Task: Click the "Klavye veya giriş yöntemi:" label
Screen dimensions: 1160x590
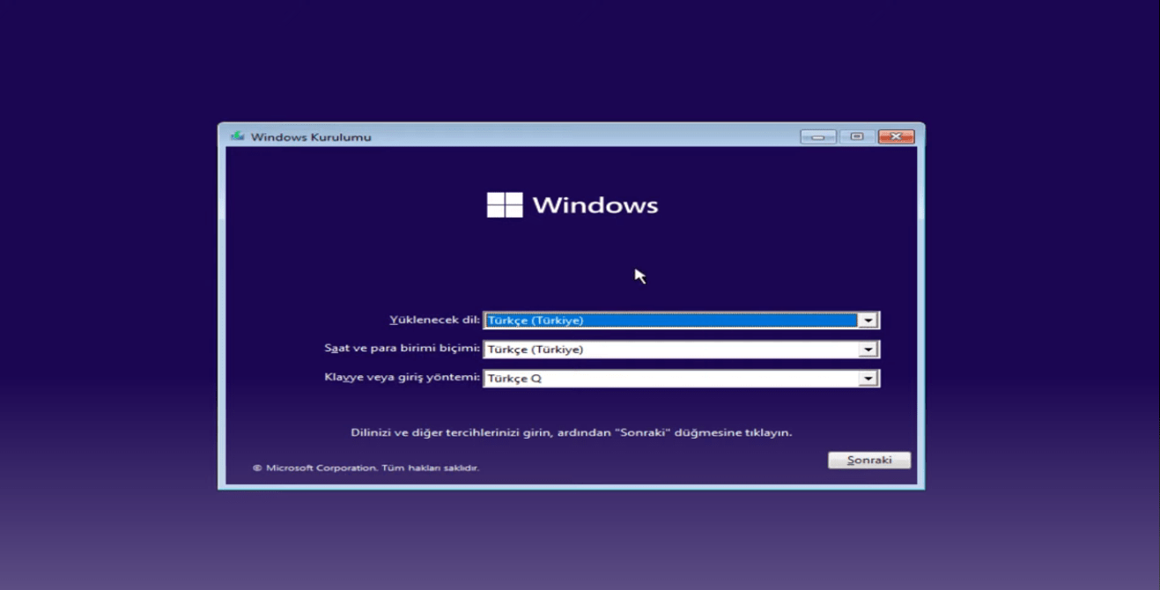Action: (403, 378)
